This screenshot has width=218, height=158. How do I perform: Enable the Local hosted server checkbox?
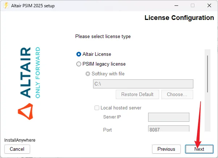pos(97,108)
